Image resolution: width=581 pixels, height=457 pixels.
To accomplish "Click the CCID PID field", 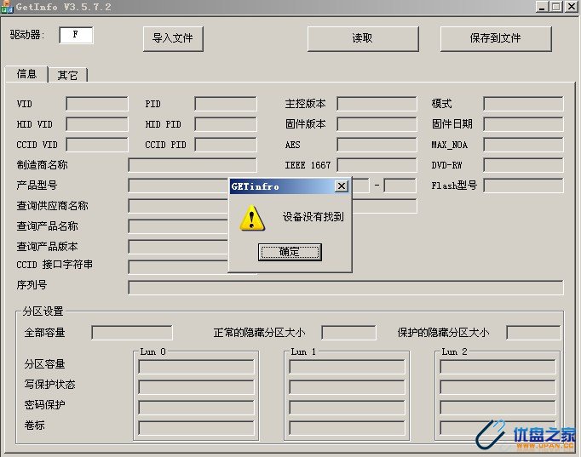I will pos(225,145).
